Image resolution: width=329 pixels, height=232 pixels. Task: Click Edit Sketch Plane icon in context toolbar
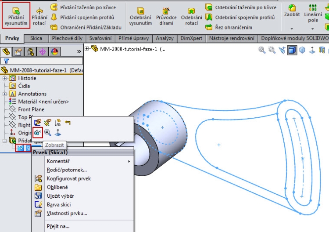pos(48,123)
